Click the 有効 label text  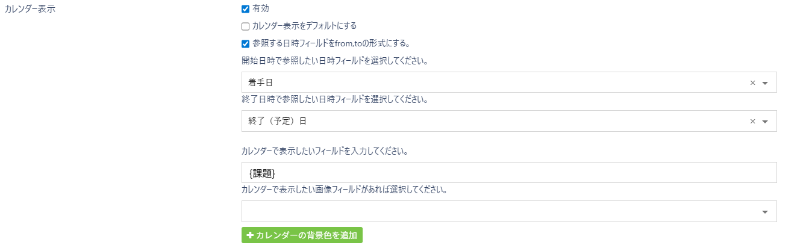261,8
